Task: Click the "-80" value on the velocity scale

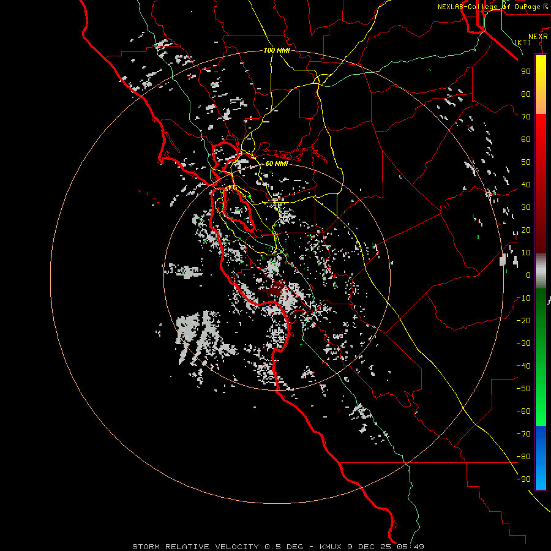Action: (x=523, y=457)
